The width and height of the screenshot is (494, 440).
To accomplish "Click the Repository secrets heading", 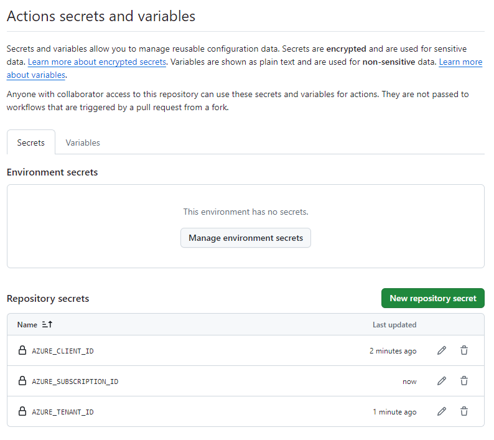I will tap(48, 299).
